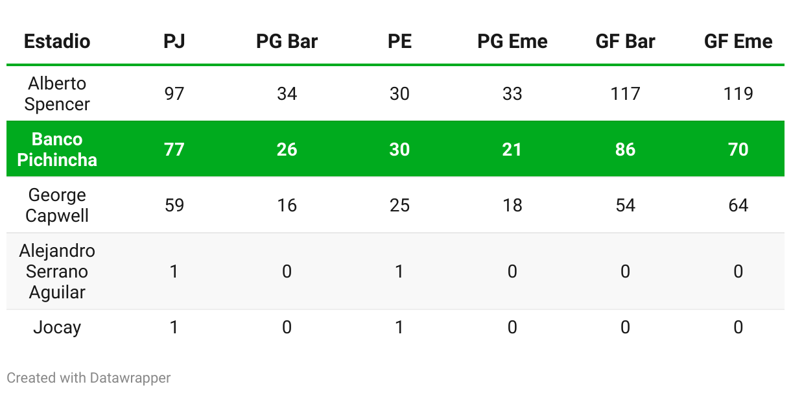791x393 pixels.
Task: Select the George Capwell stadium cell
Action: click(x=57, y=205)
